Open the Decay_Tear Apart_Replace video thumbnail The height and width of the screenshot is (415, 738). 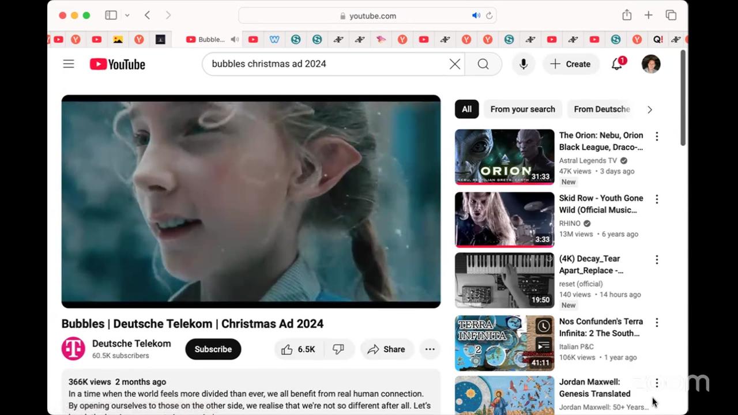pyautogui.click(x=504, y=280)
